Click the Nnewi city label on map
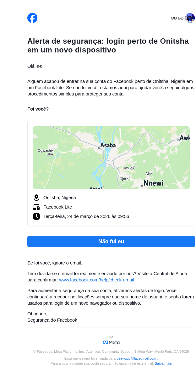 [153, 183]
